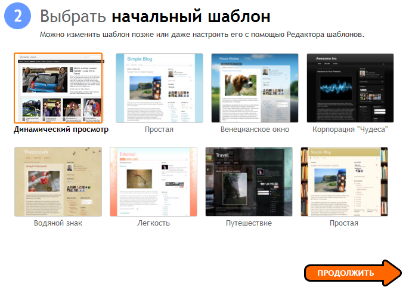Choose the Водяной знак template thumbnail
The image size is (409, 296).
click(x=58, y=181)
